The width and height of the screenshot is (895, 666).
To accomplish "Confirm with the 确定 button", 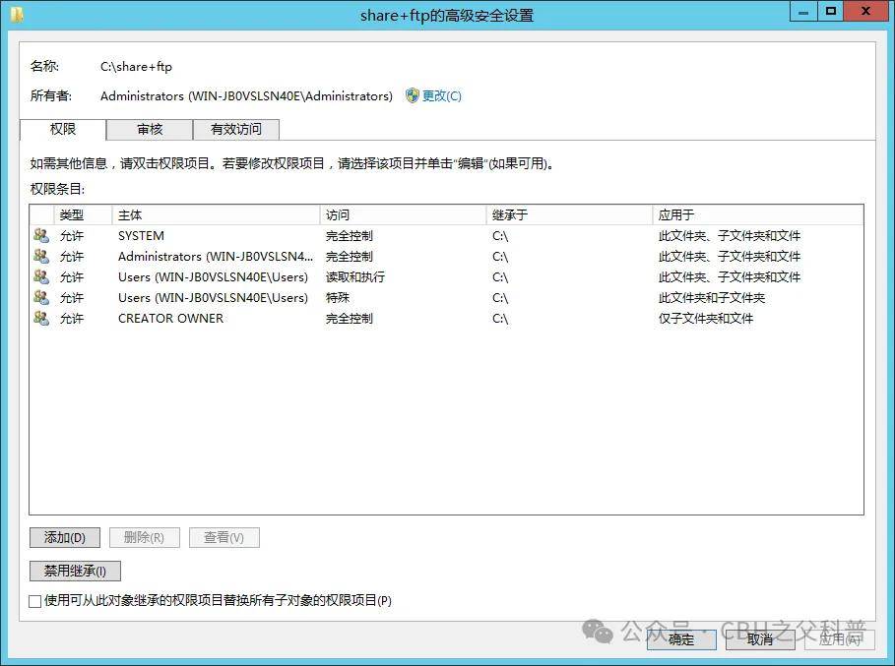I will click(x=681, y=639).
